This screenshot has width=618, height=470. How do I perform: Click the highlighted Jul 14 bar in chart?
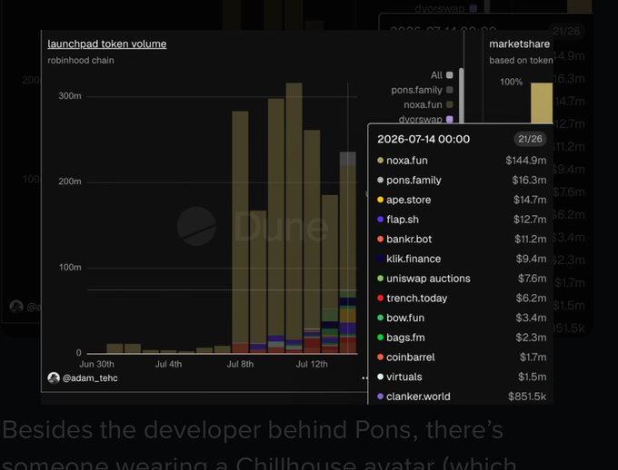[347, 252]
